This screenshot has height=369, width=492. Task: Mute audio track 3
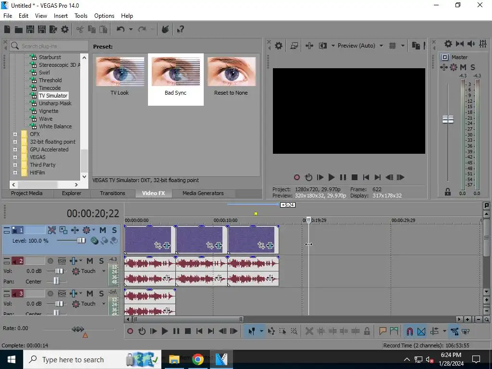pos(90,294)
